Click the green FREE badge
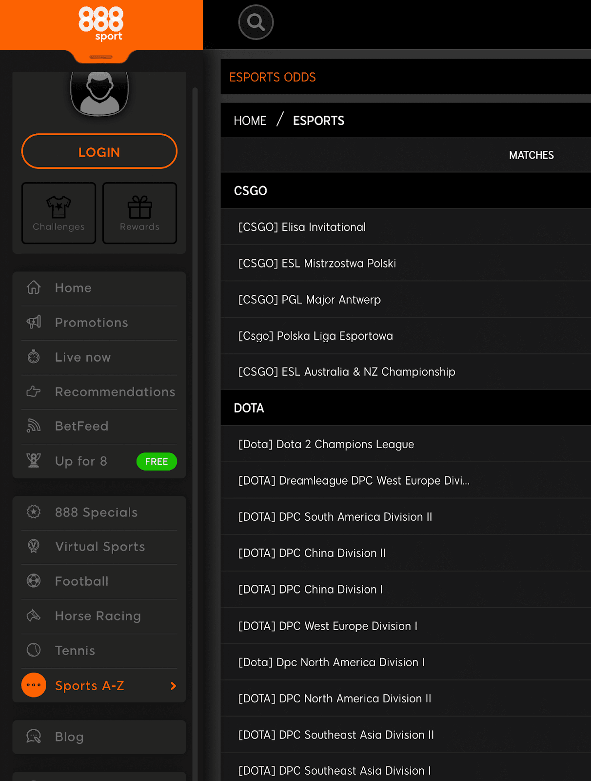 157,461
